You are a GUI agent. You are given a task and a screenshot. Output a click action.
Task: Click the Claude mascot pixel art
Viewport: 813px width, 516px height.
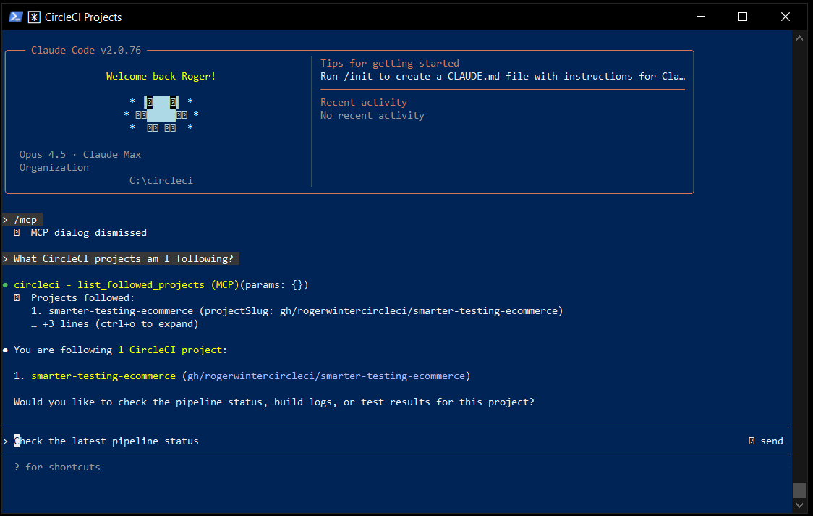(x=161, y=114)
